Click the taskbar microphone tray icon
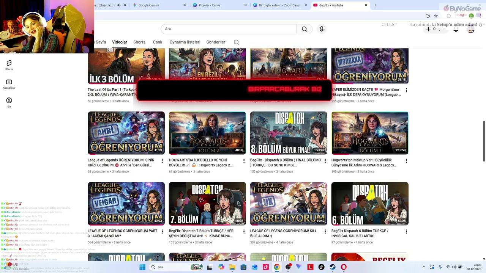 point(440,267)
